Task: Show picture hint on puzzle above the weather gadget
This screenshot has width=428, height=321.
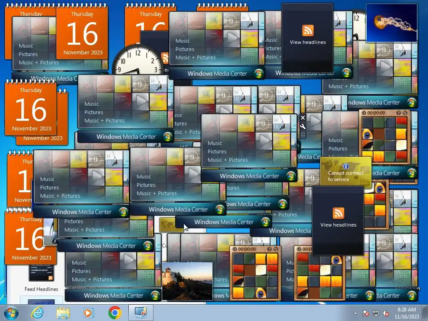Action: coord(398,113)
